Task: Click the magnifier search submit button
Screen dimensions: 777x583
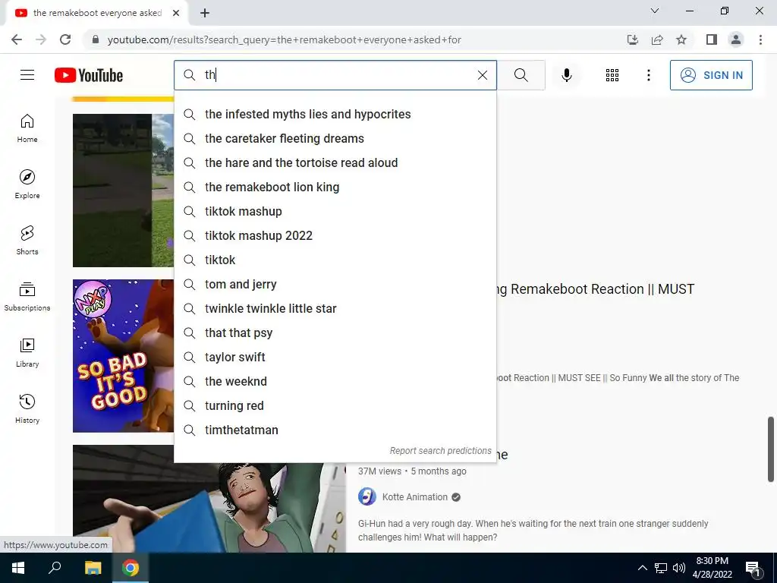Action: (521, 75)
